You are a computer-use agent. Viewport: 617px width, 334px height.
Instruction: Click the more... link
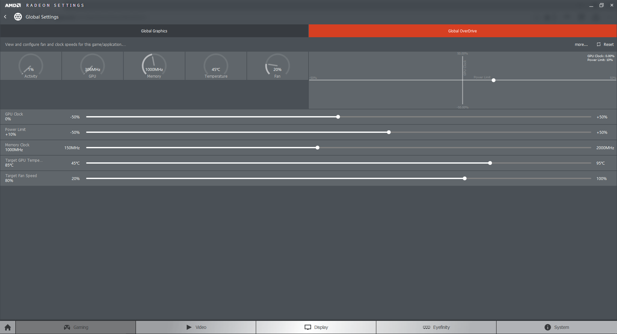pyautogui.click(x=581, y=45)
